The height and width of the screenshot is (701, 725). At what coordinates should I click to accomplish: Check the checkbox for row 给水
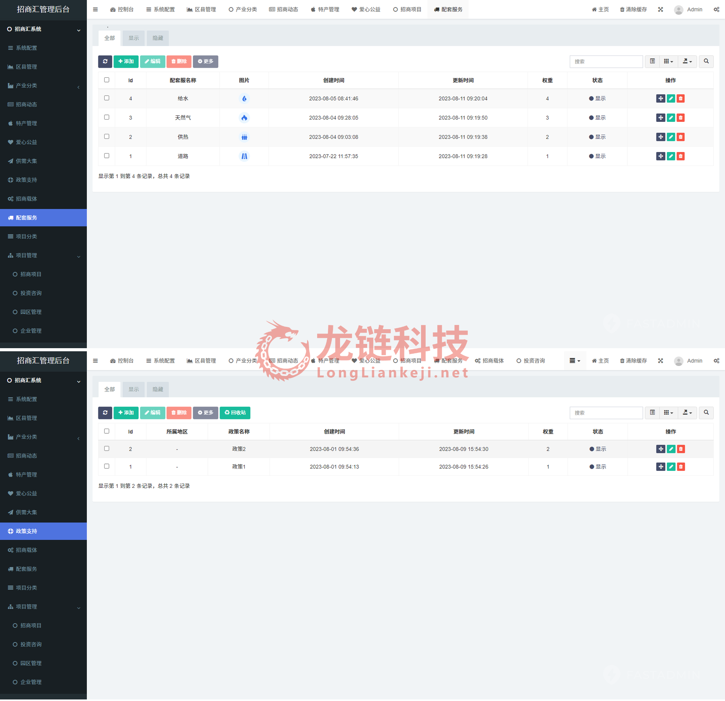[x=107, y=98]
